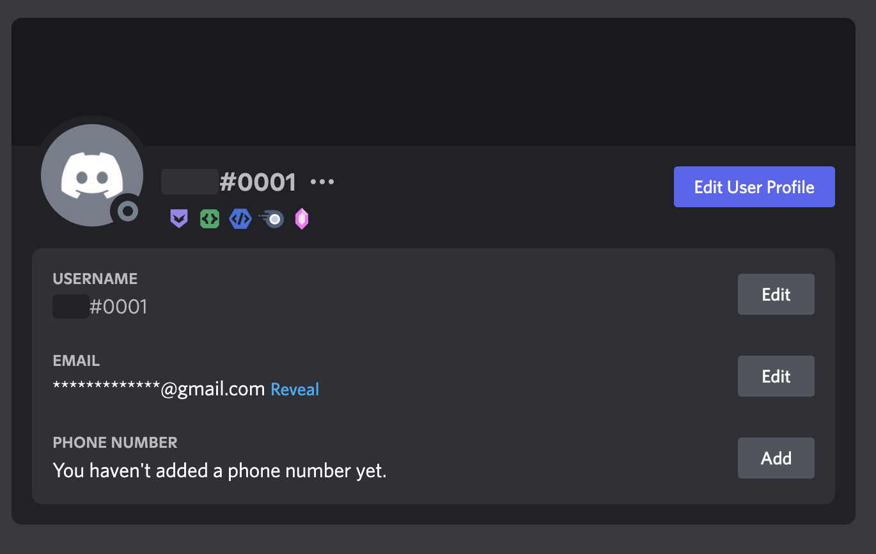Click the EMAIL section label

76,361
